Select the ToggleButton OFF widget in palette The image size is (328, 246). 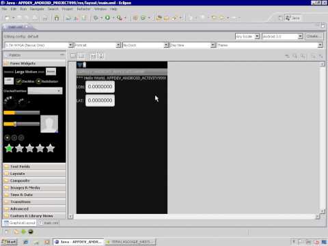[9, 81]
